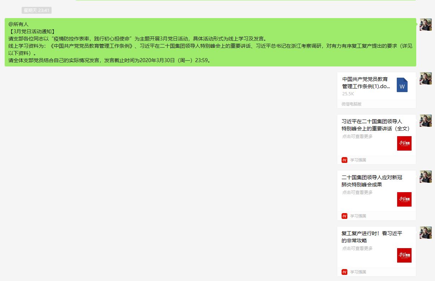Open the Word document icon in the file card
435x281 pixels.
(x=402, y=85)
